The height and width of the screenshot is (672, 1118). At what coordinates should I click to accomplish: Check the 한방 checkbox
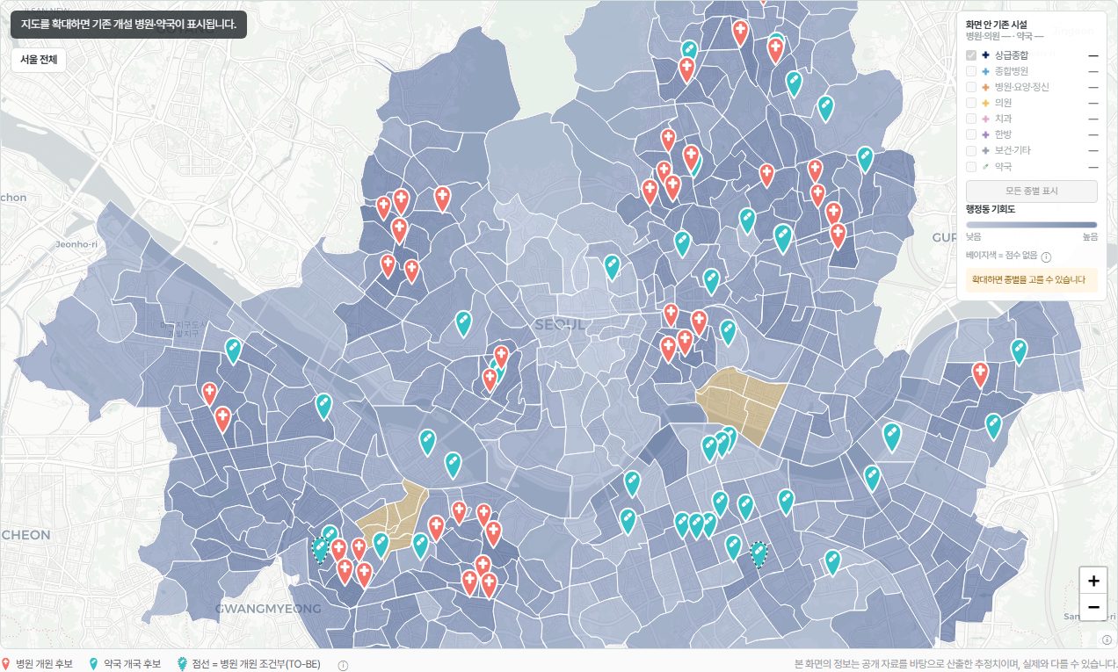coord(971,134)
